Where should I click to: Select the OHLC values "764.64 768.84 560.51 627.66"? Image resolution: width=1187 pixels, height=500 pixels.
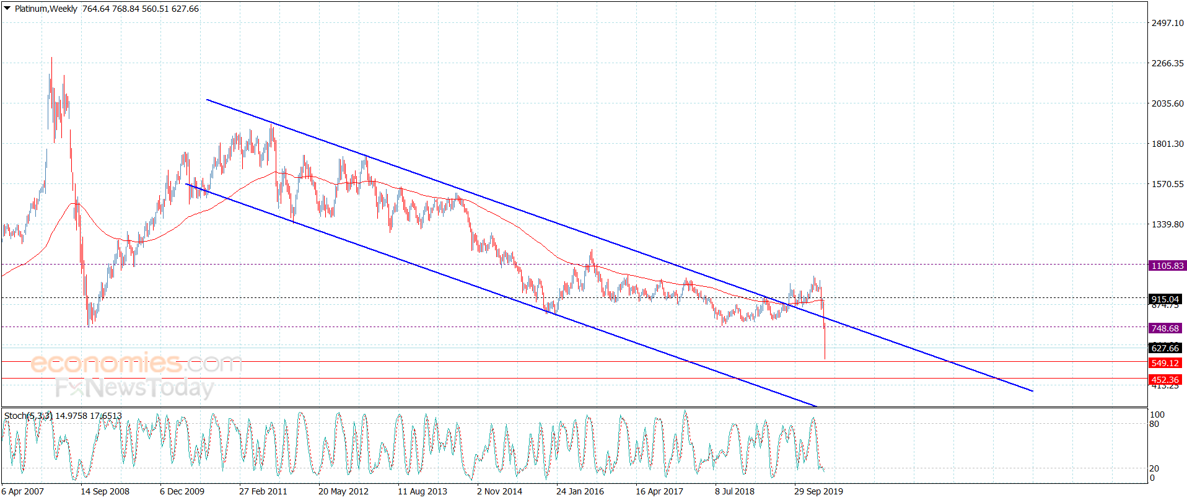point(141,9)
